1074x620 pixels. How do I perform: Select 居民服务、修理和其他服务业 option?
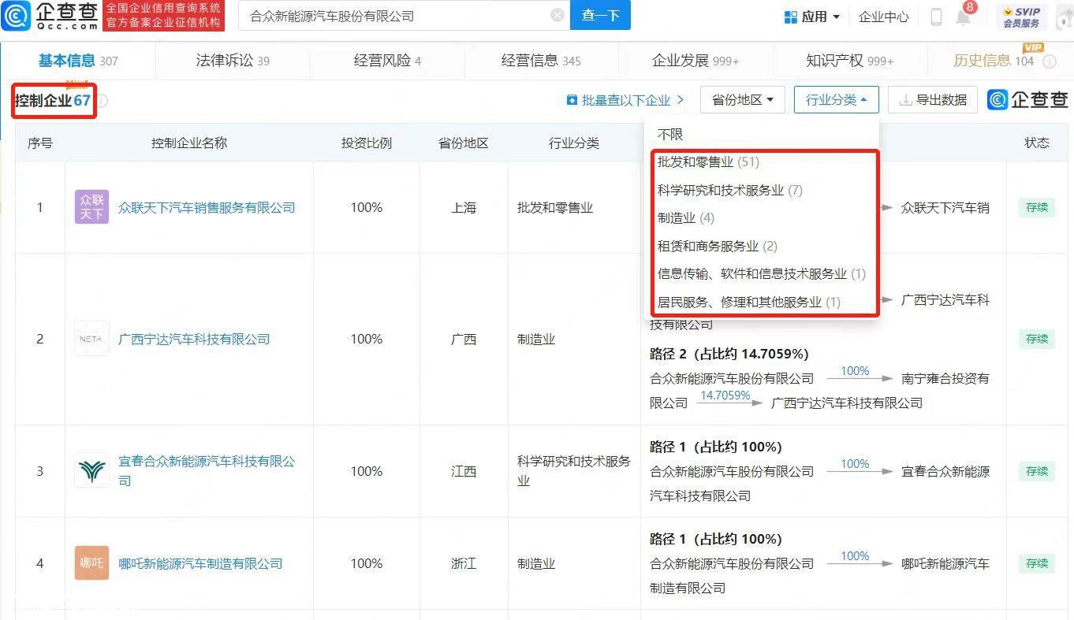749,302
